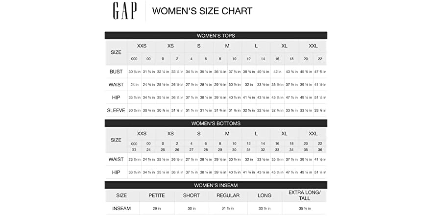Viewport: 432px width, 216px height.
Task: Select the Women's Inseam section header
Action: tap(216, 185)
